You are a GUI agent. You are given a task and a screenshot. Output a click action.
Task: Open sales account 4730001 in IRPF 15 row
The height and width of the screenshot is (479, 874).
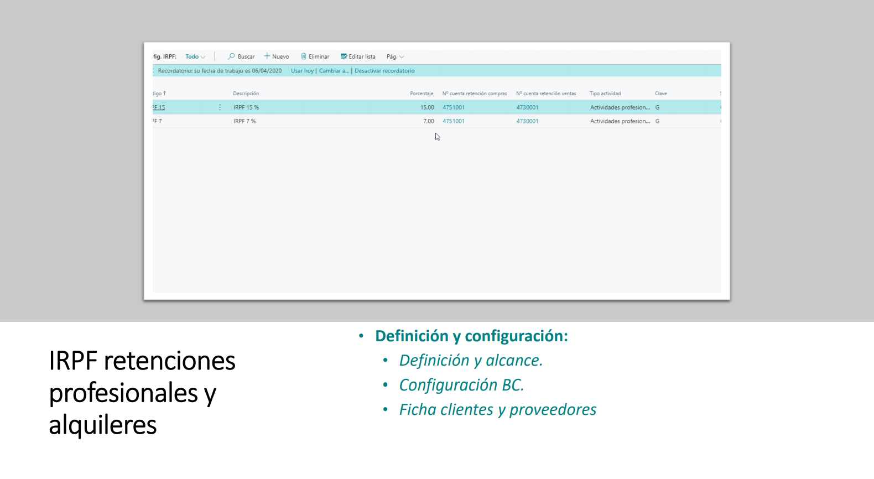[x=527, y=107]
